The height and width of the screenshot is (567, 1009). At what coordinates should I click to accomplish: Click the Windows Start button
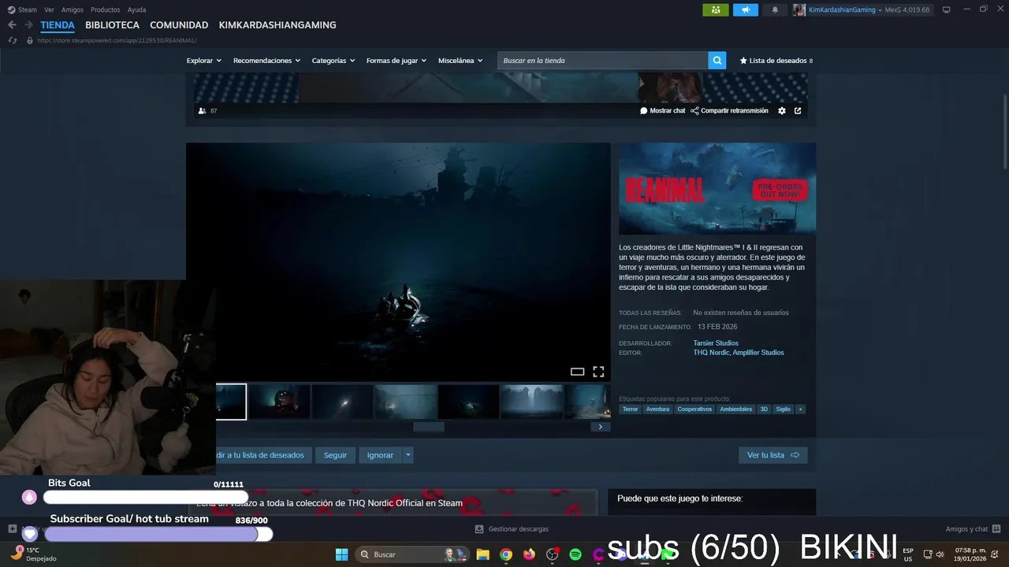[341, 554]
